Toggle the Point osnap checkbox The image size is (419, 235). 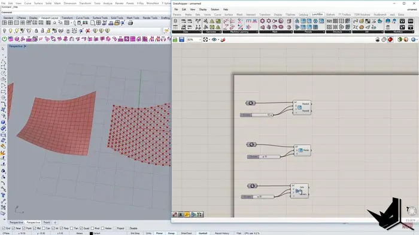pos(24,228)
